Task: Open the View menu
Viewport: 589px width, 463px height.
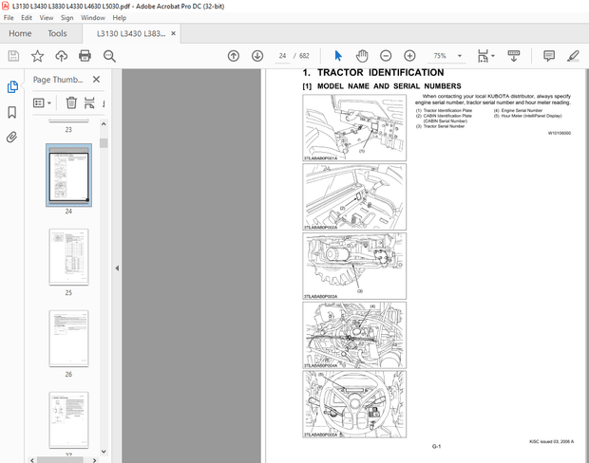Action: [47, 18]
